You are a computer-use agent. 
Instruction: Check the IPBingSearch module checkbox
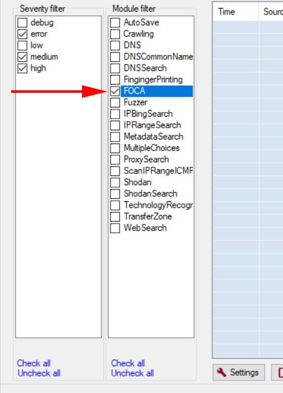(x=115, y=114)
